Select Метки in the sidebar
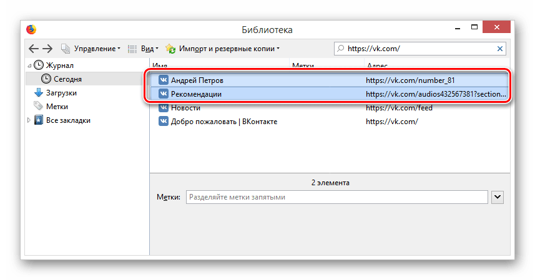The image size is (535, 280). 57,107
